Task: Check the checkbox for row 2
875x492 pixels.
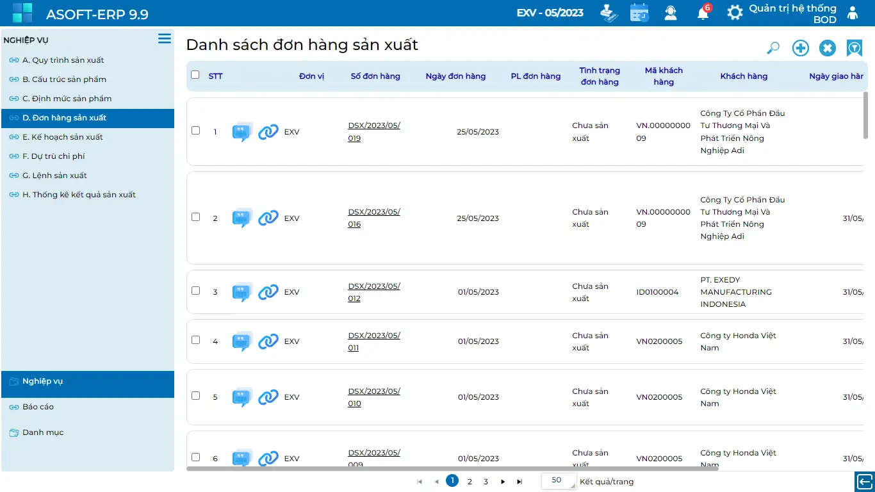Action: coord(196,217)
